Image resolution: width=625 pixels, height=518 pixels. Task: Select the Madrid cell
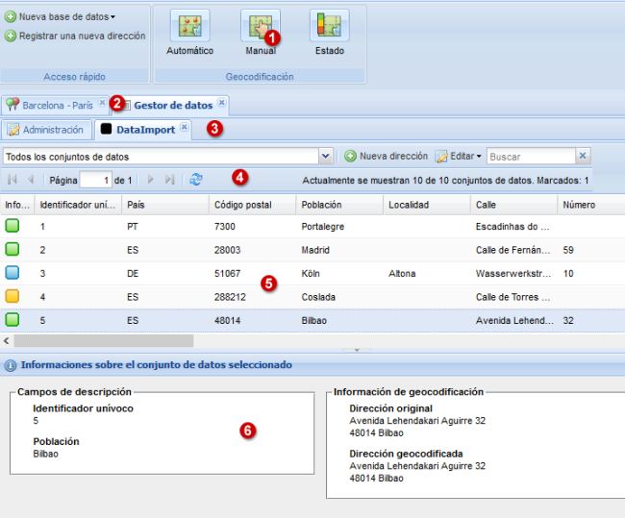pyautogui.click(x=339, y=250)
